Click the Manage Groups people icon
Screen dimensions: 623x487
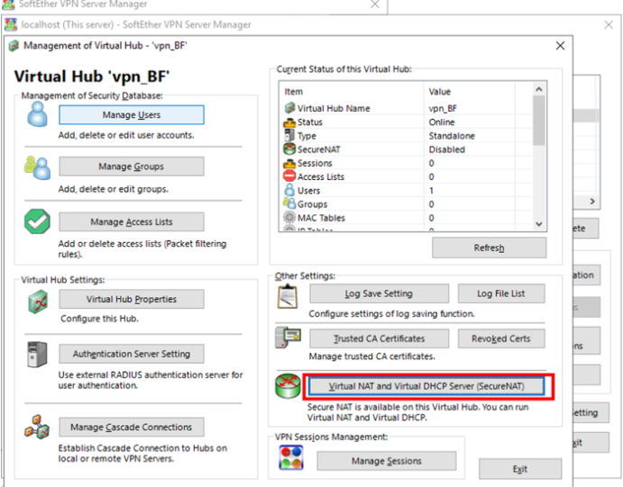(37, 167)
